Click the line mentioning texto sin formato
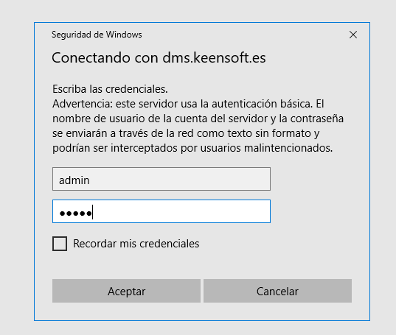396x335 pixels. [x=186, y=133]
